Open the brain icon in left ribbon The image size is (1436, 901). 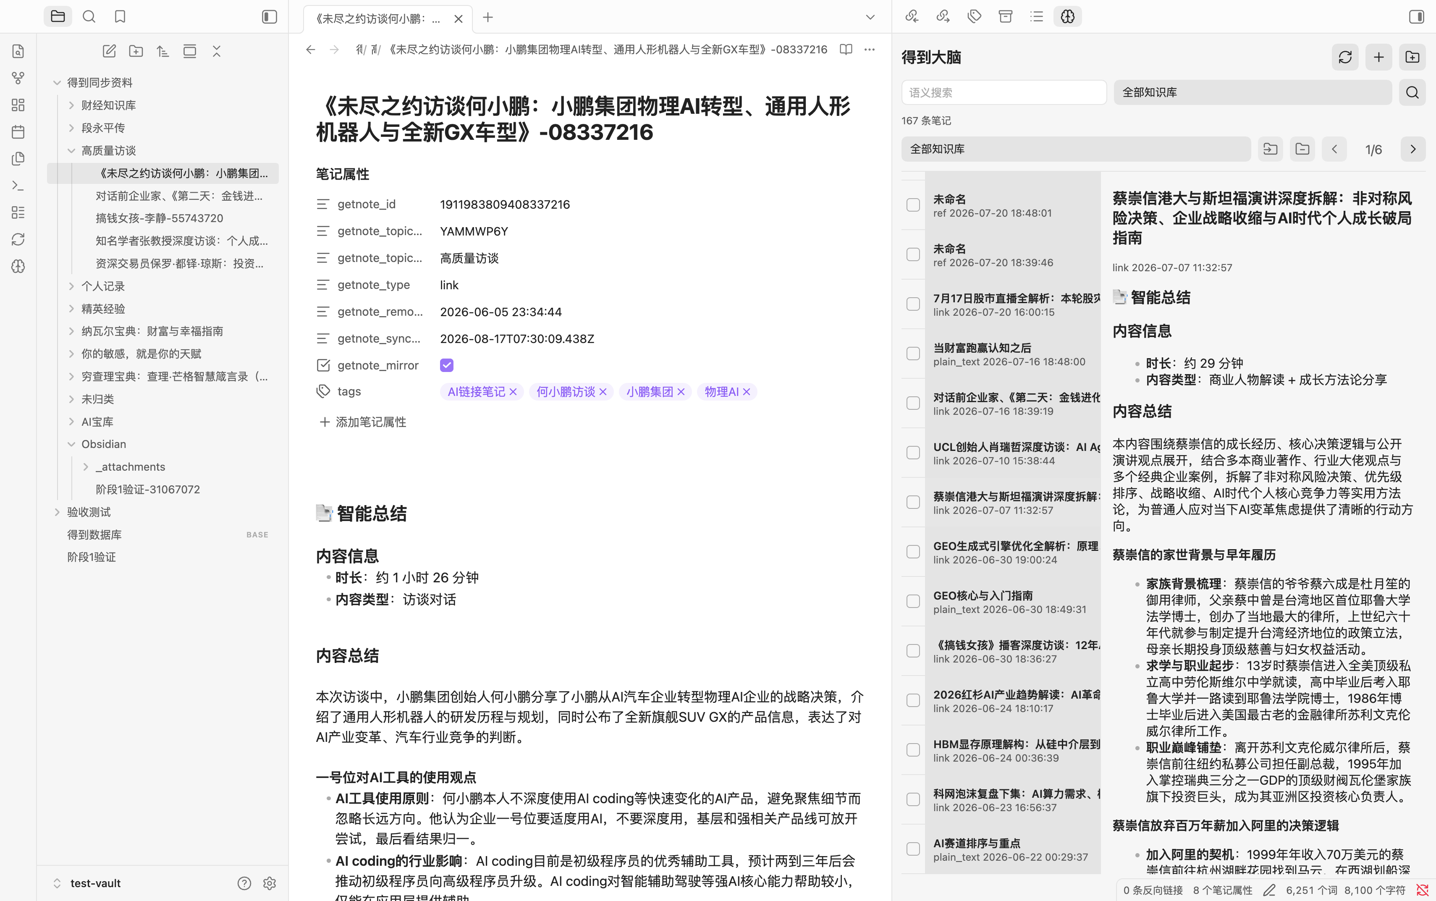pos(18,266)
